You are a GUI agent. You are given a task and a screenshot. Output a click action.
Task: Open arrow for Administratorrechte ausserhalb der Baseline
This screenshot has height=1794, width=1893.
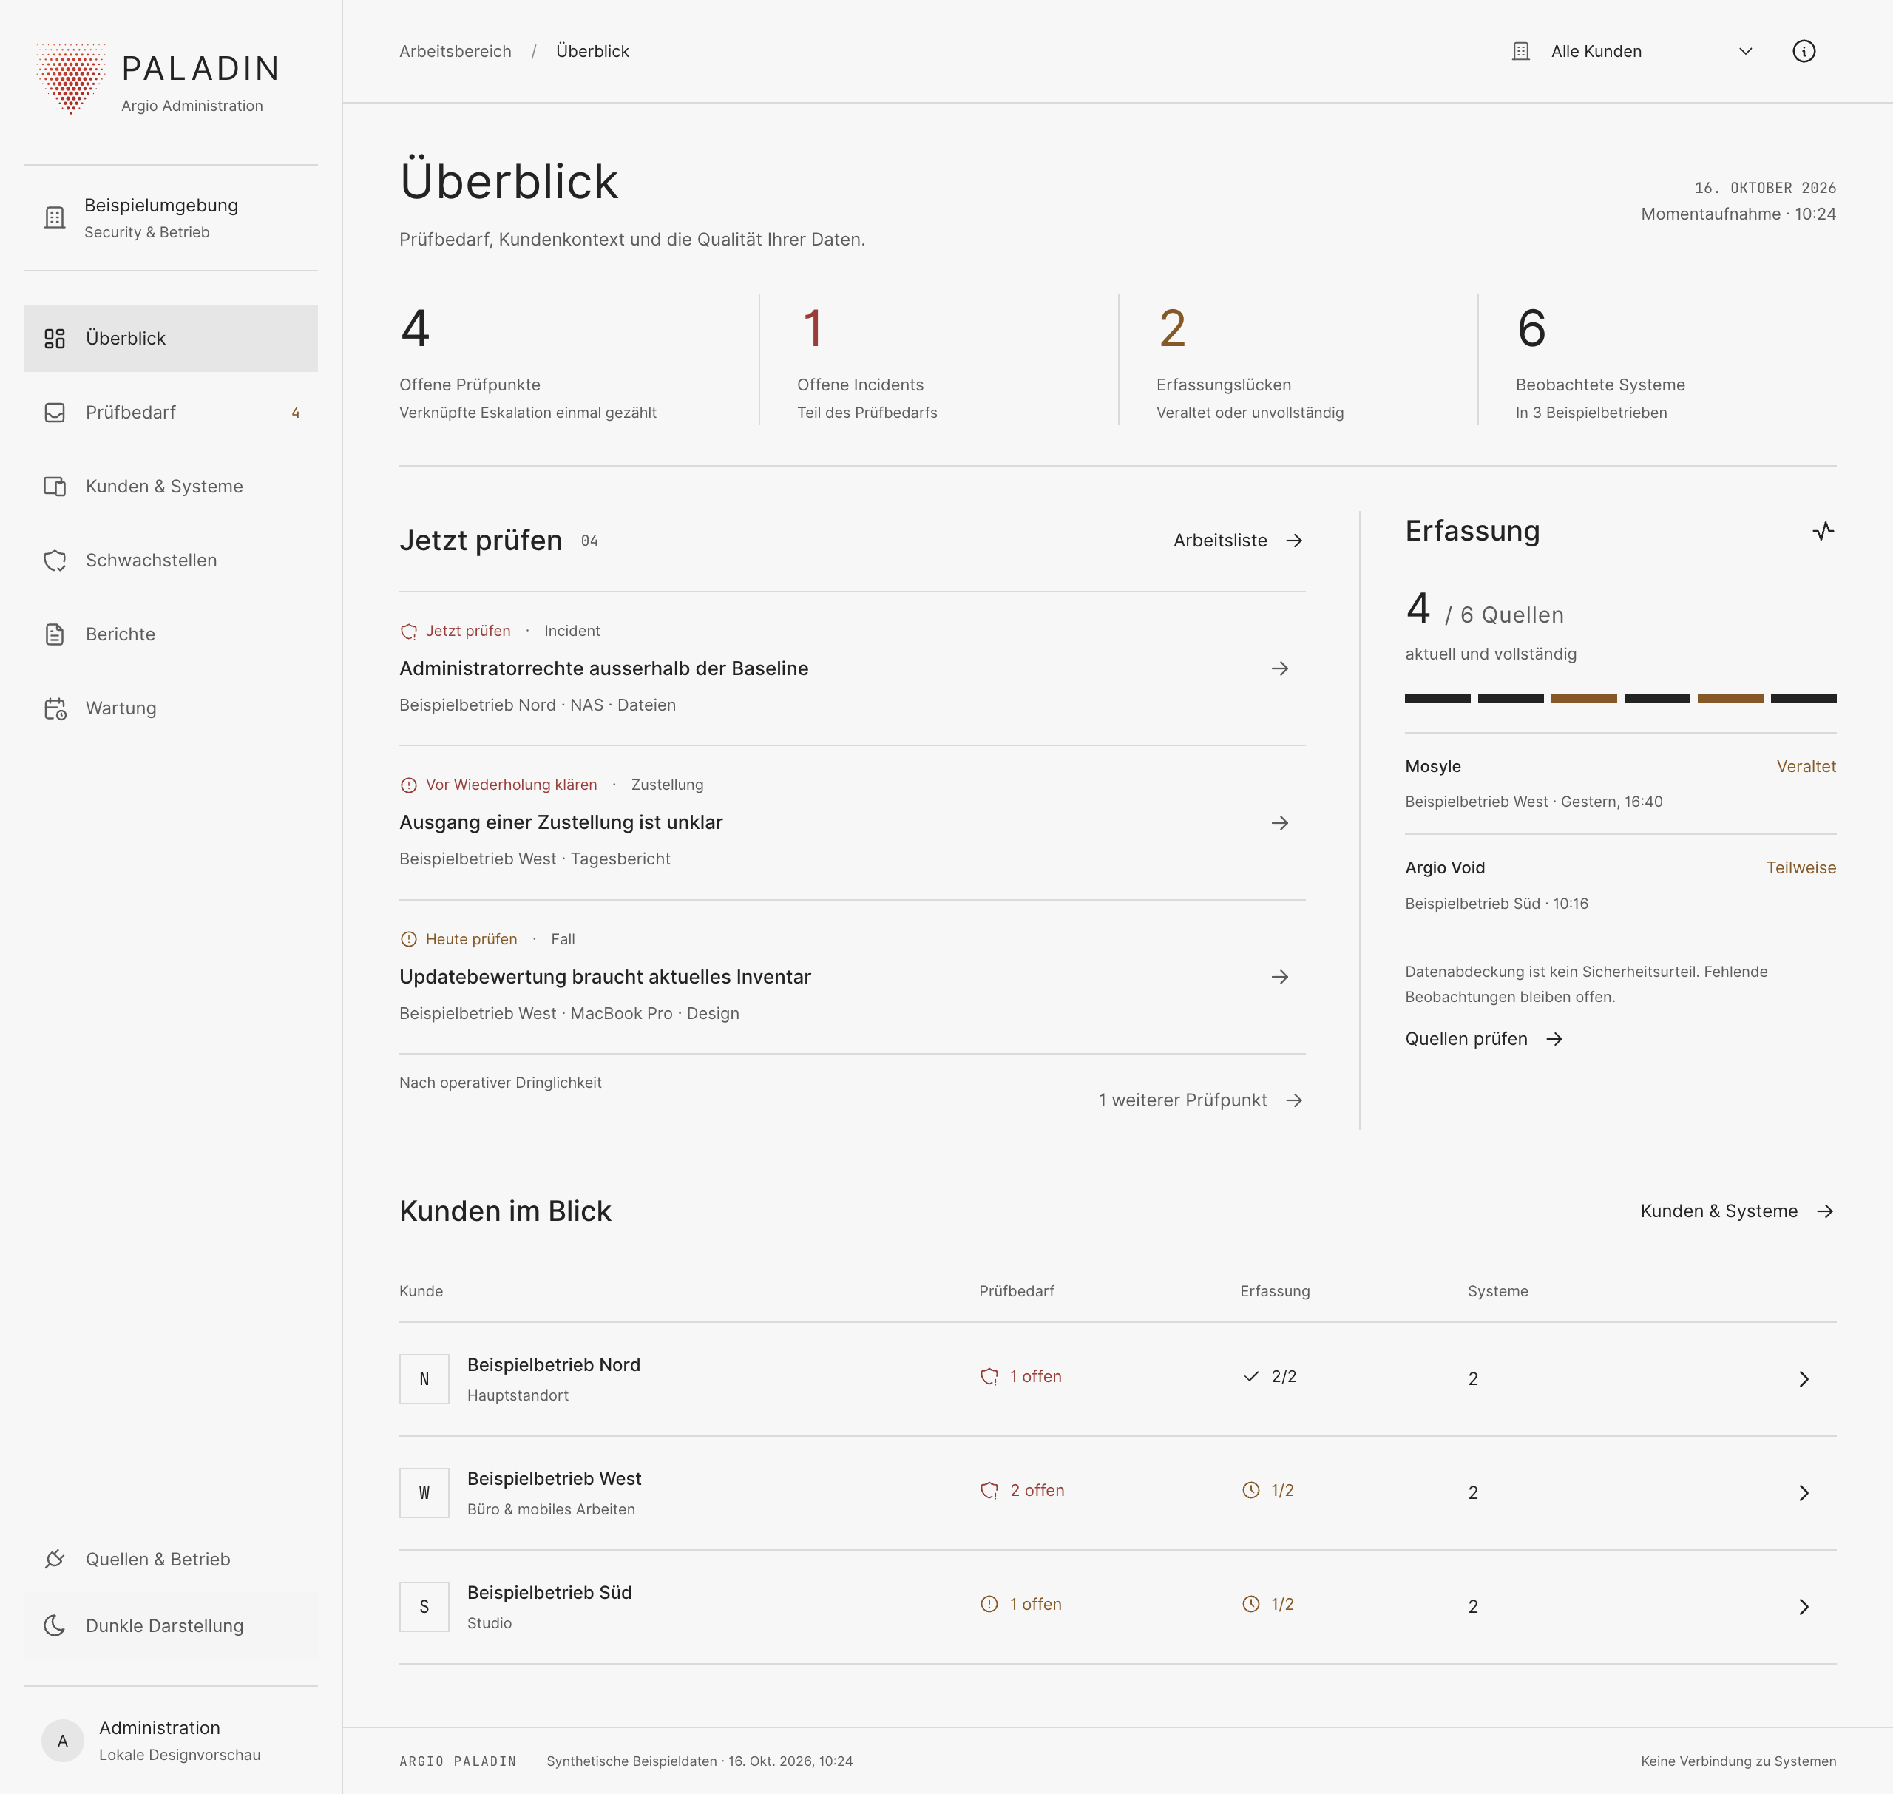(x=1279, y=668)
